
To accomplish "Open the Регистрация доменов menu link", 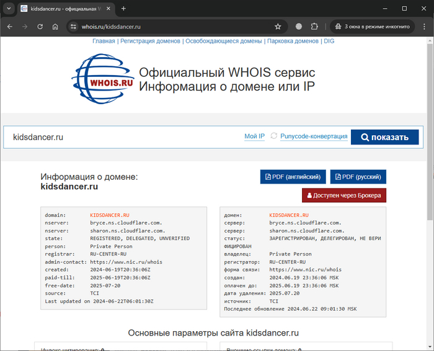I will [150, 41].
